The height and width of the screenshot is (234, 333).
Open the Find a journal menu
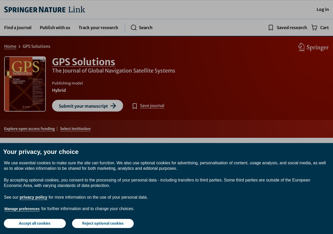click(18, 28)
